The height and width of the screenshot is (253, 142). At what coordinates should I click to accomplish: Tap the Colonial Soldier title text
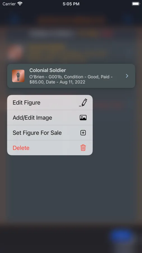[48, 70]
